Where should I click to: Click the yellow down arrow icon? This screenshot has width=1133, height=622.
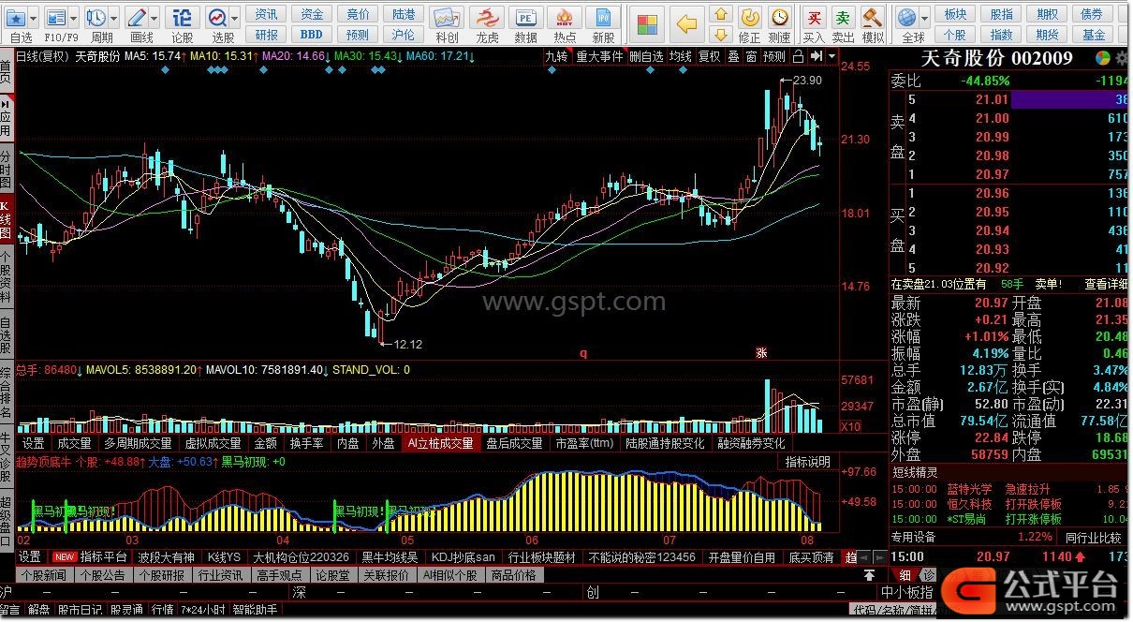(720, 35)
